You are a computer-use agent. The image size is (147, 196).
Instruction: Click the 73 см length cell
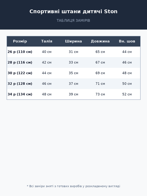[x=100, y=94]
